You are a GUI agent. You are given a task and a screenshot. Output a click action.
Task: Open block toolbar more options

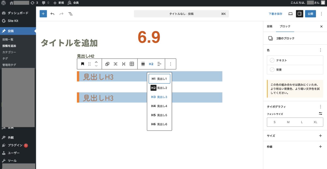171,64
